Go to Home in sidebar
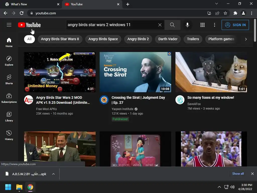Screen dimensions: 257x193 click(9, 42)
